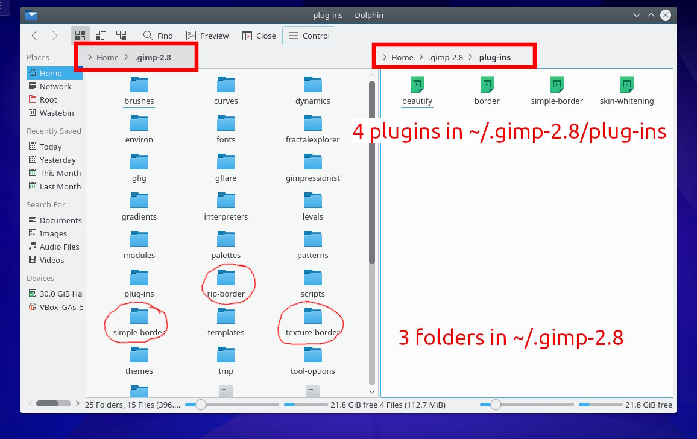Screen dimensions: 697x439
Task: Select the fonts folder
Action: (x=226, y=130)
